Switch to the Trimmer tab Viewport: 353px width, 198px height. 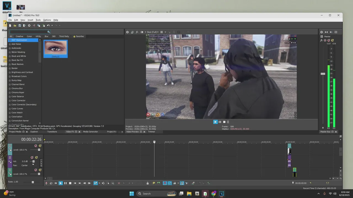pos(151,132)
